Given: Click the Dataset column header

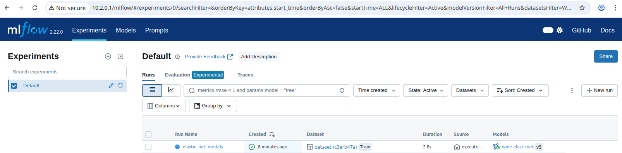Looking at the screenshot, I should 315,134.
